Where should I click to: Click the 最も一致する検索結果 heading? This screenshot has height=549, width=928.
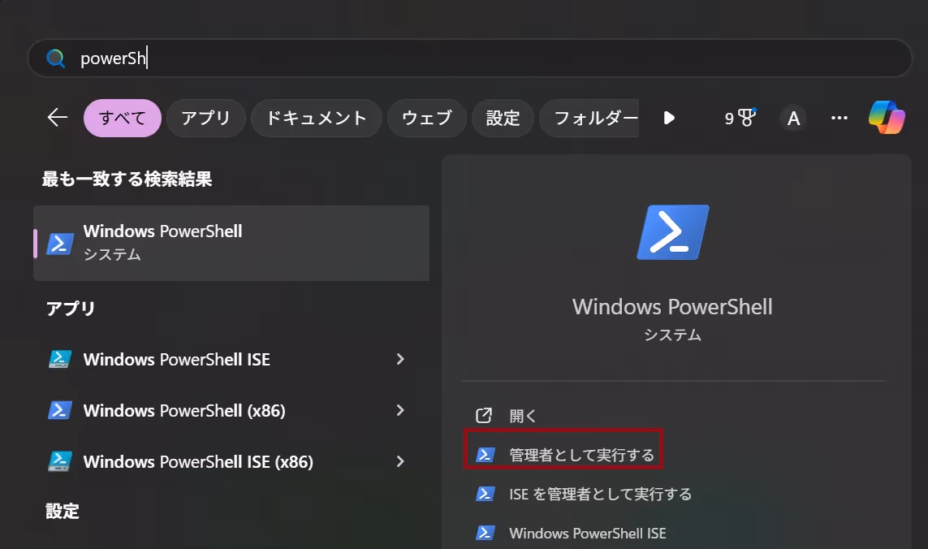tap(127, 179)
